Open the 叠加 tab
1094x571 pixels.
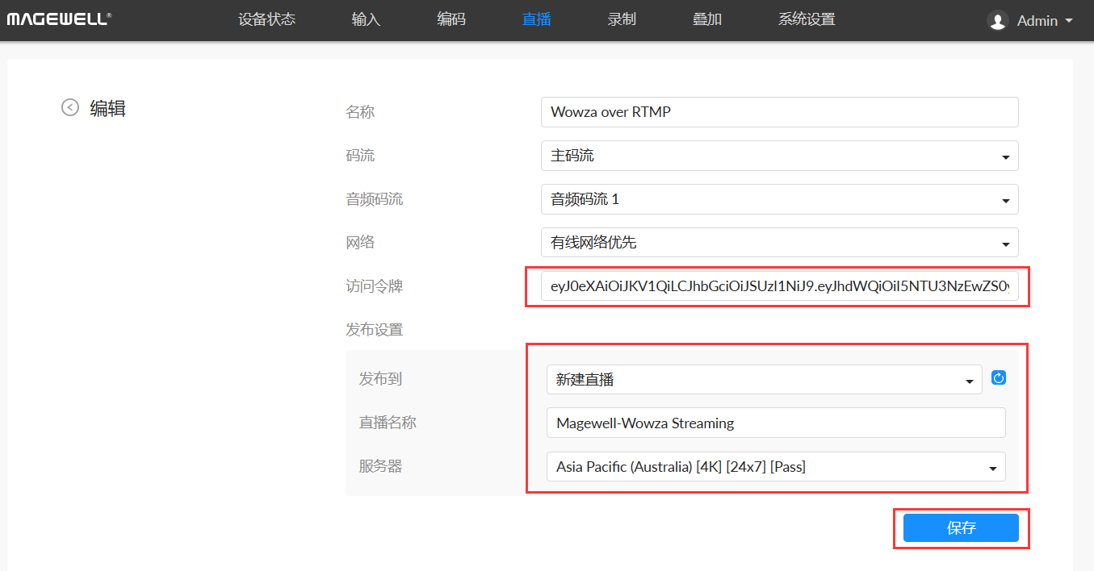click(707, 19)
